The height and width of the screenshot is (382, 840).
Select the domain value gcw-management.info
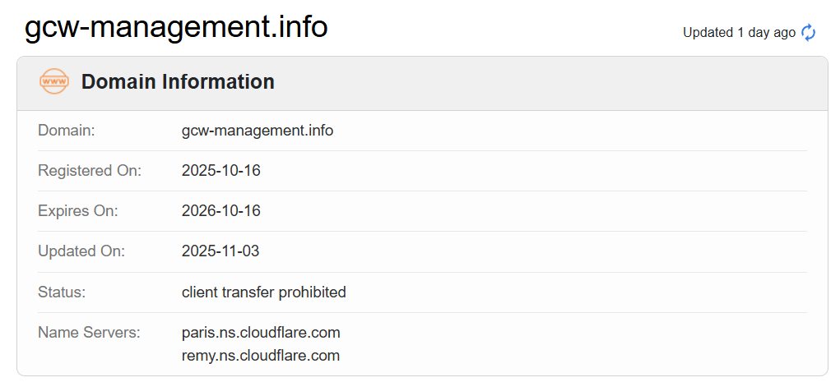pyautogui.click(x=258, y=131)
